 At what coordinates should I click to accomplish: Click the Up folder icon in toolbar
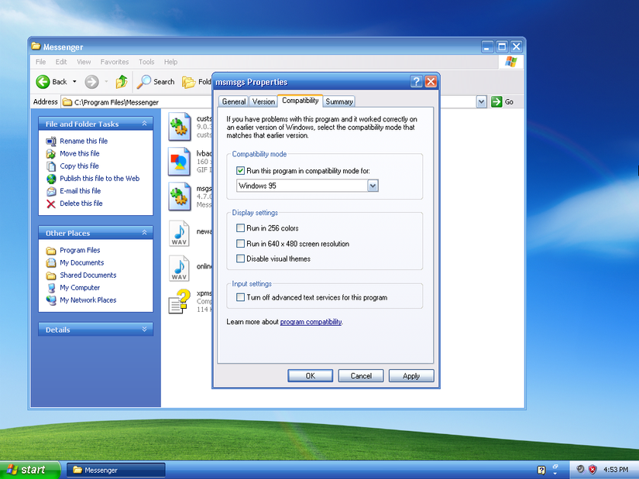pos(121,81)
